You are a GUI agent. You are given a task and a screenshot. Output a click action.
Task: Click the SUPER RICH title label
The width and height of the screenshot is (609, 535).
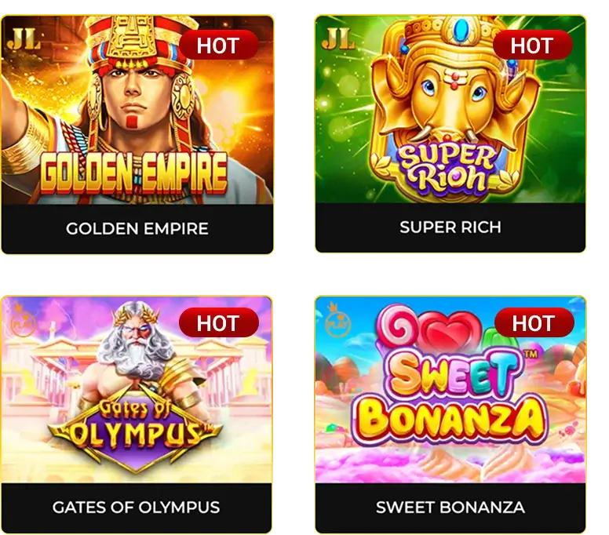[450, 227]
